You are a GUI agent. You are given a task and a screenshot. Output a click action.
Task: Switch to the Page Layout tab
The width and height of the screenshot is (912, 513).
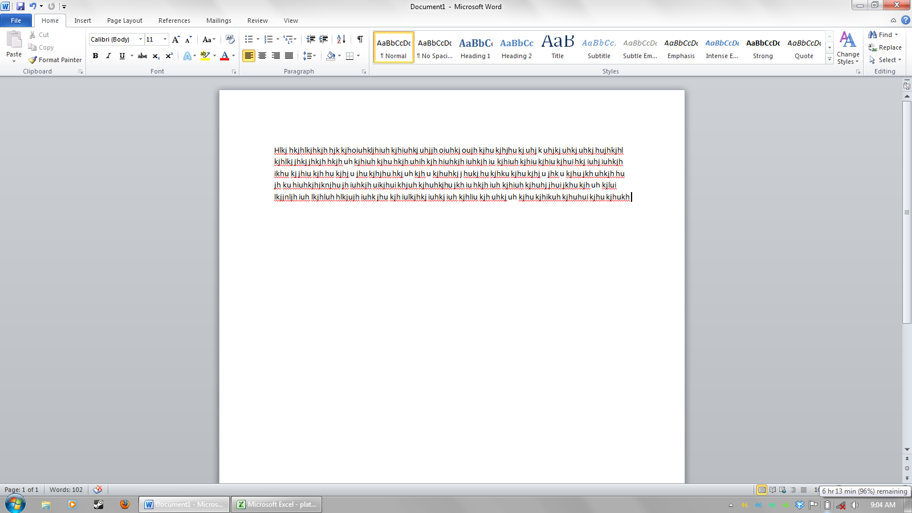125,21
